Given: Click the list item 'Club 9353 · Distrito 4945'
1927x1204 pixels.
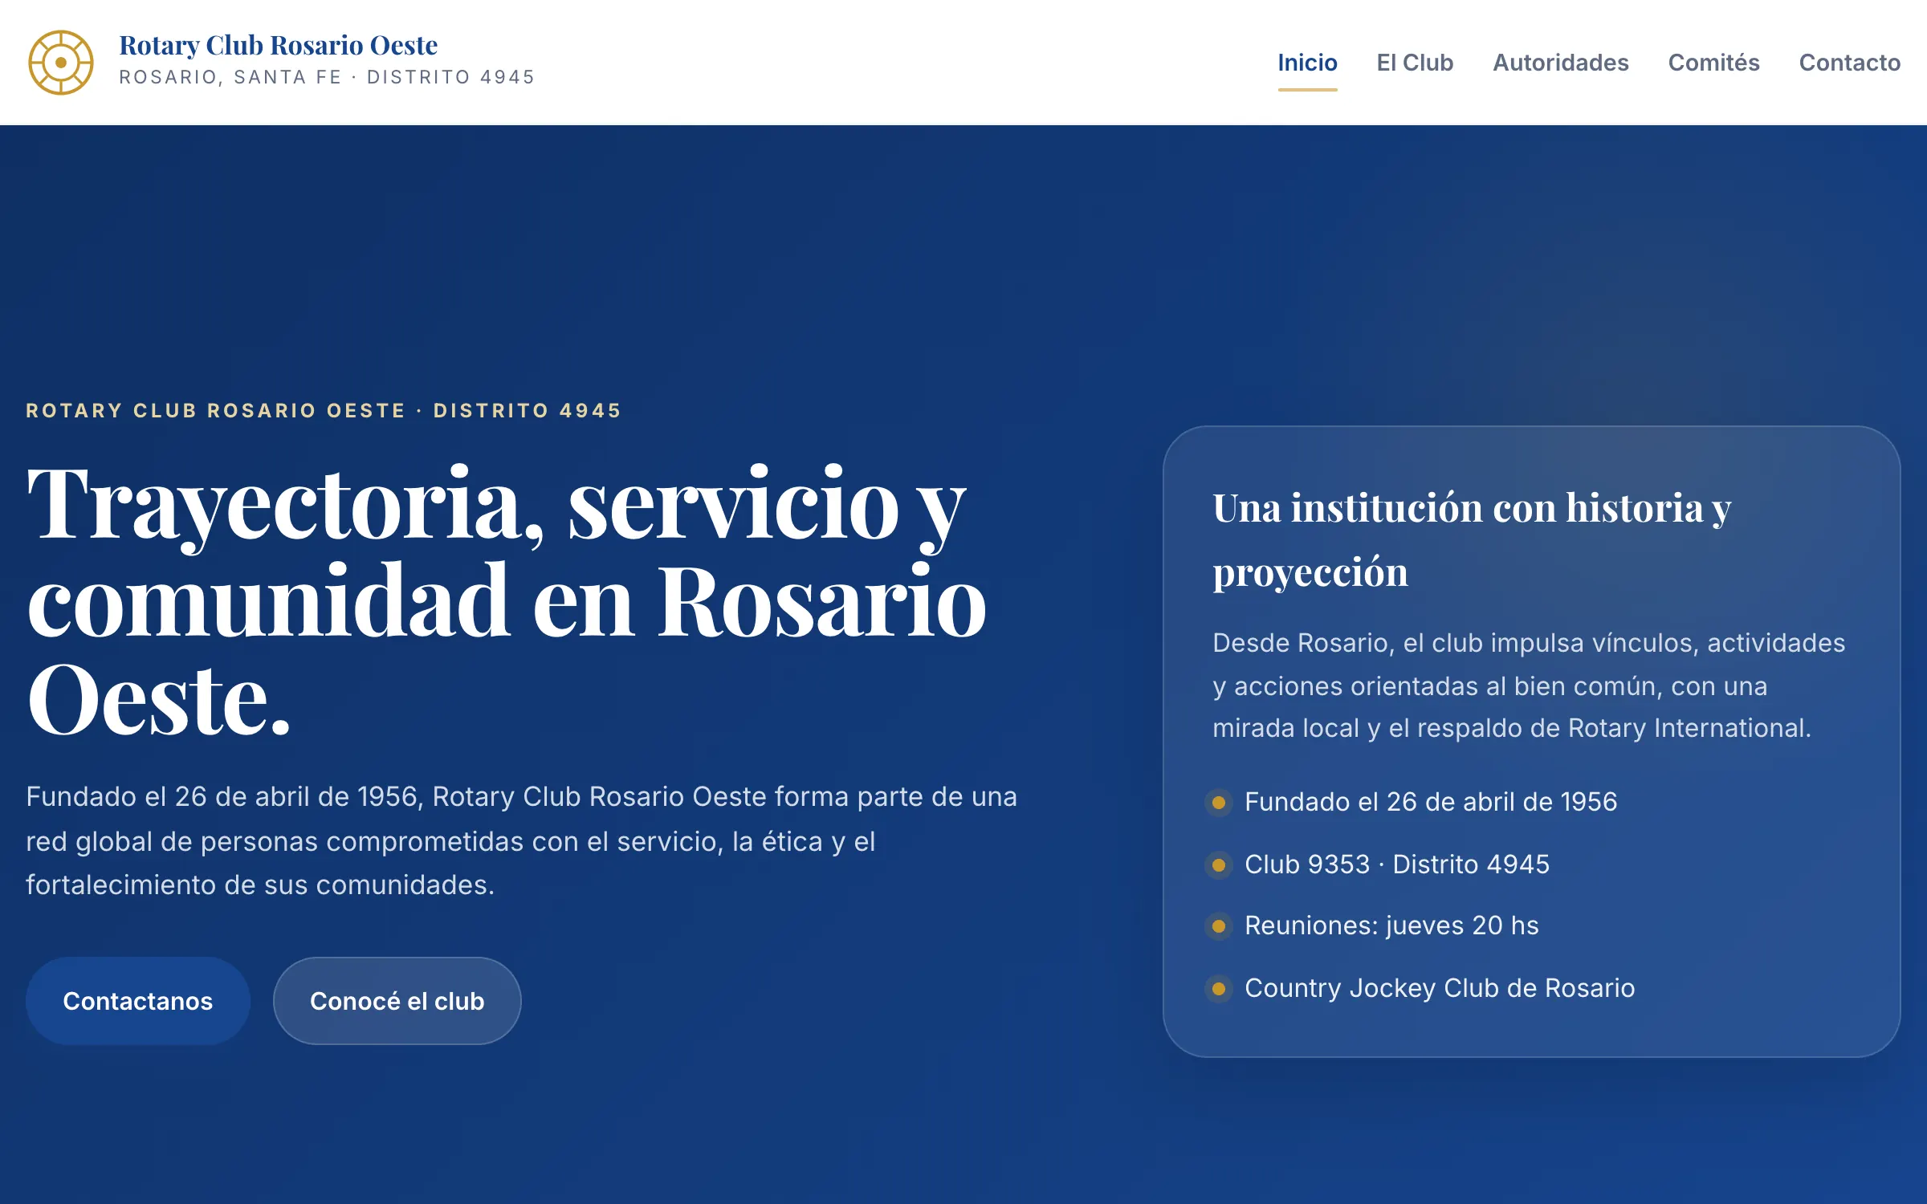Looking at the screenshot, I should [1397, 864].
